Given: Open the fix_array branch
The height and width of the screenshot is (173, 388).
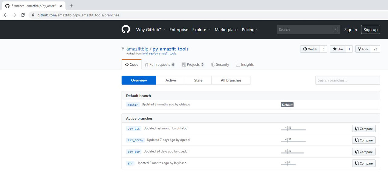Looking at the screenshot, I should click(135, 140).
